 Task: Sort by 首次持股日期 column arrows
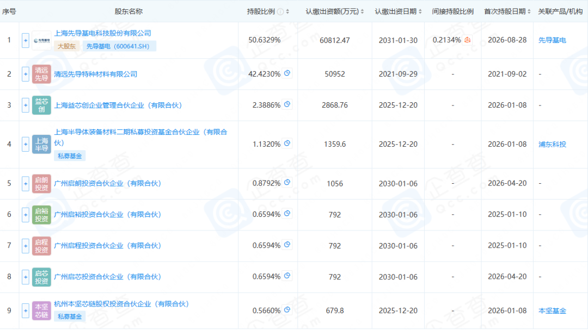pos(529,11)
